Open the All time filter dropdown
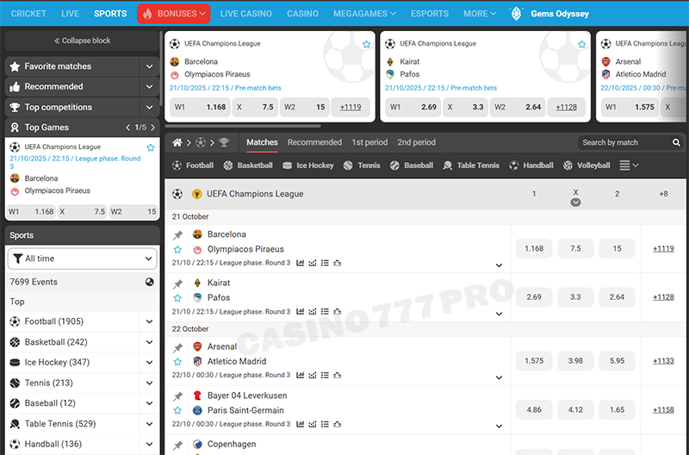The height and width of the screenshot is (455, 689). (82, 259)
